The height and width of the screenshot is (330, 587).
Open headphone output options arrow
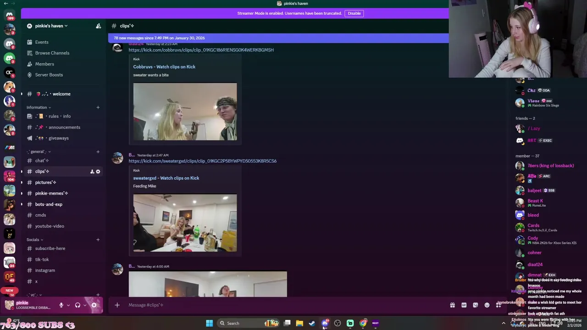[85, 305]
